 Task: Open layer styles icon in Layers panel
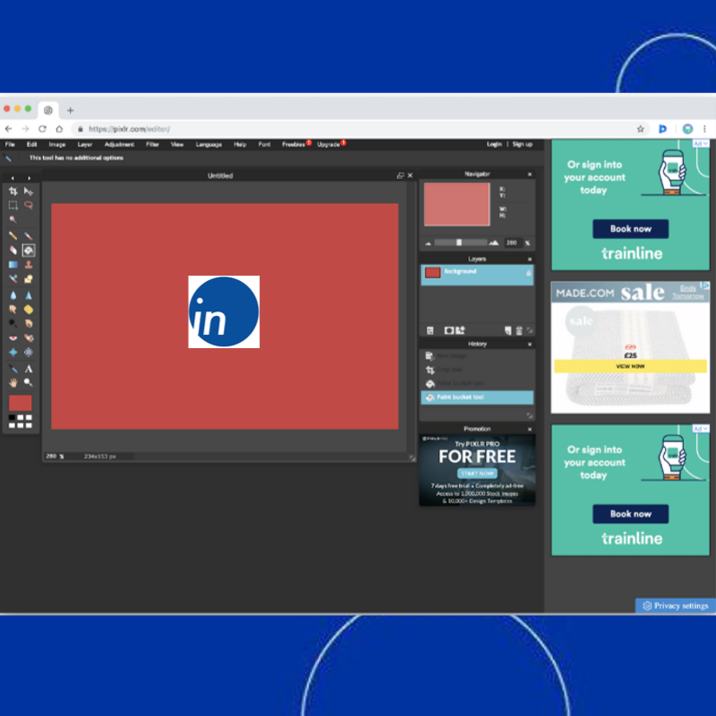460,329
